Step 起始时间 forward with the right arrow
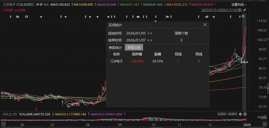 coord(151,33)
